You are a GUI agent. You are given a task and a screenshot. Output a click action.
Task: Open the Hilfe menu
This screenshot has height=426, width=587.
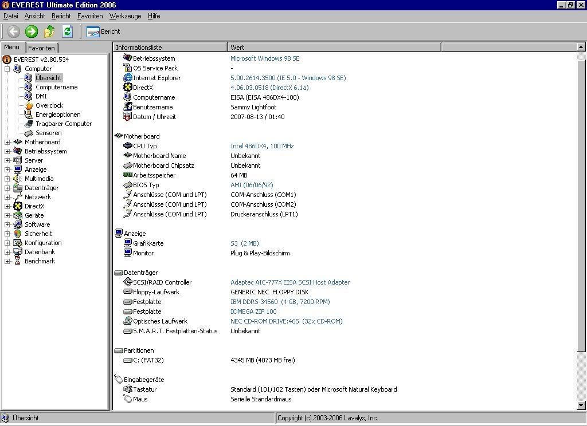154,16
